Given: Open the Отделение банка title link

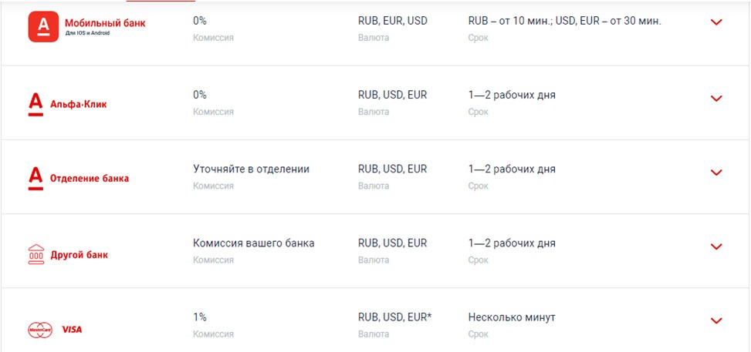Looking at the screenshot, I should 90,179.
